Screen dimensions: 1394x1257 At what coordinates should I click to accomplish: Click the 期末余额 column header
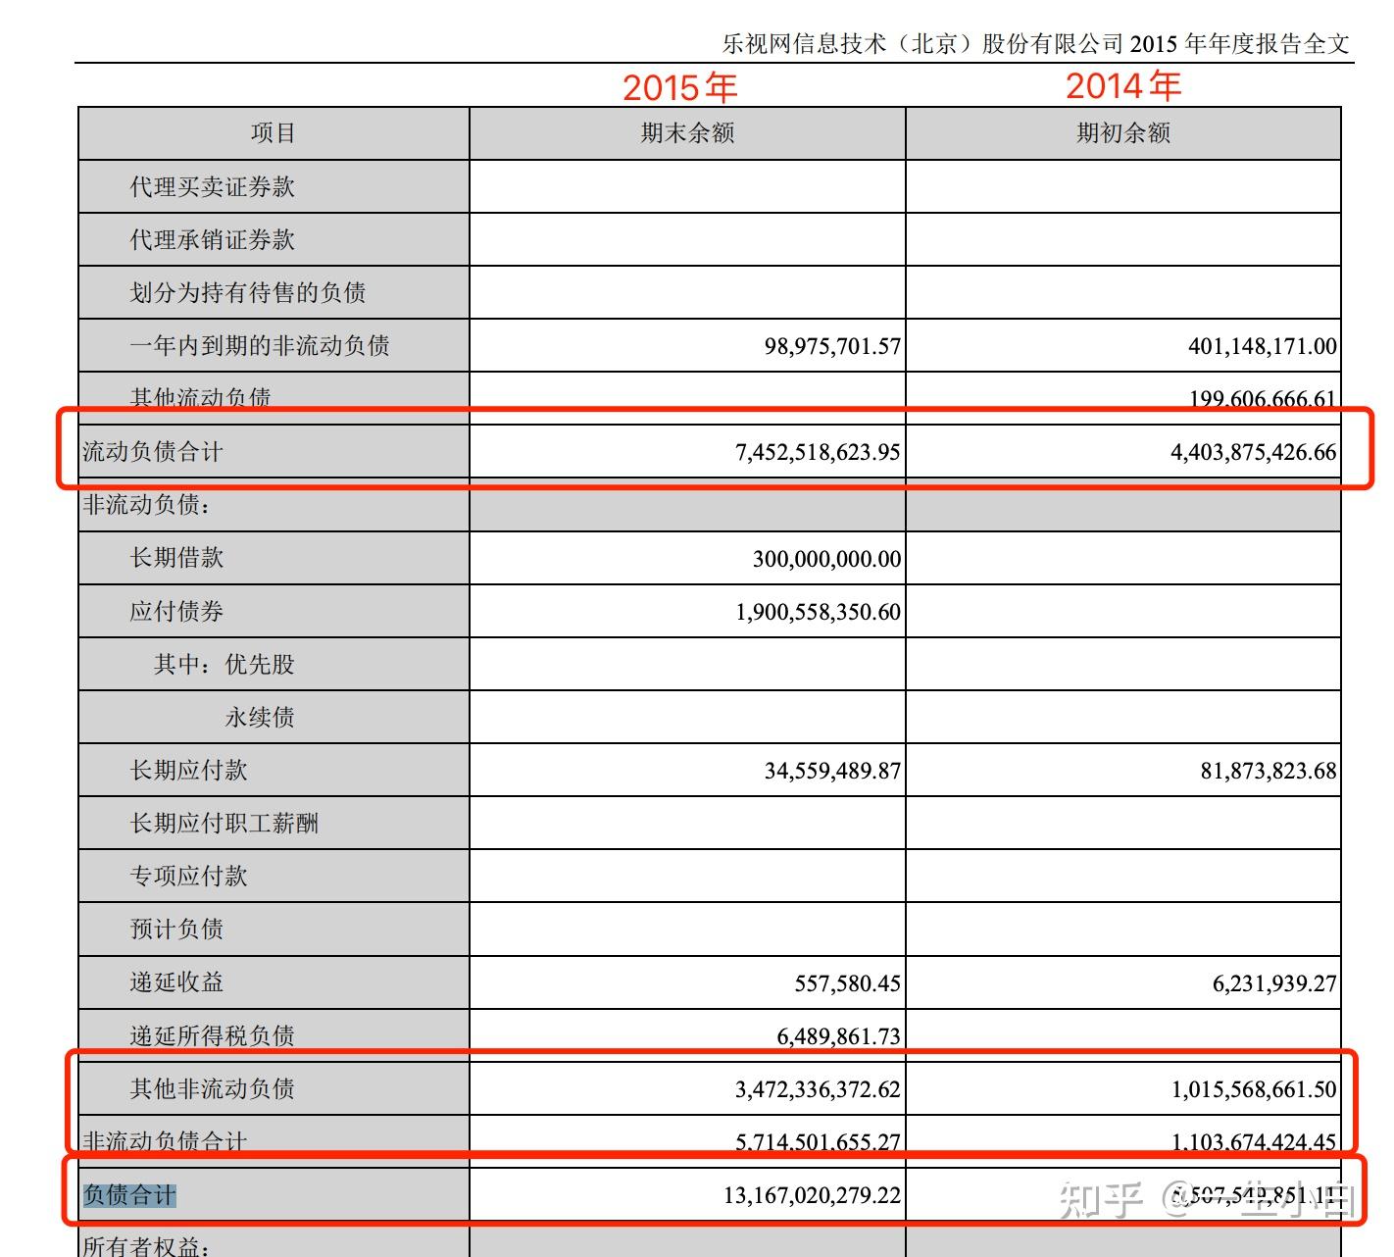pos(687,133)
